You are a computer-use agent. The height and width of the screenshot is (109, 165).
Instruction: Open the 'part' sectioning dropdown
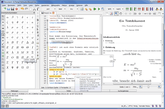pos(49,9)
